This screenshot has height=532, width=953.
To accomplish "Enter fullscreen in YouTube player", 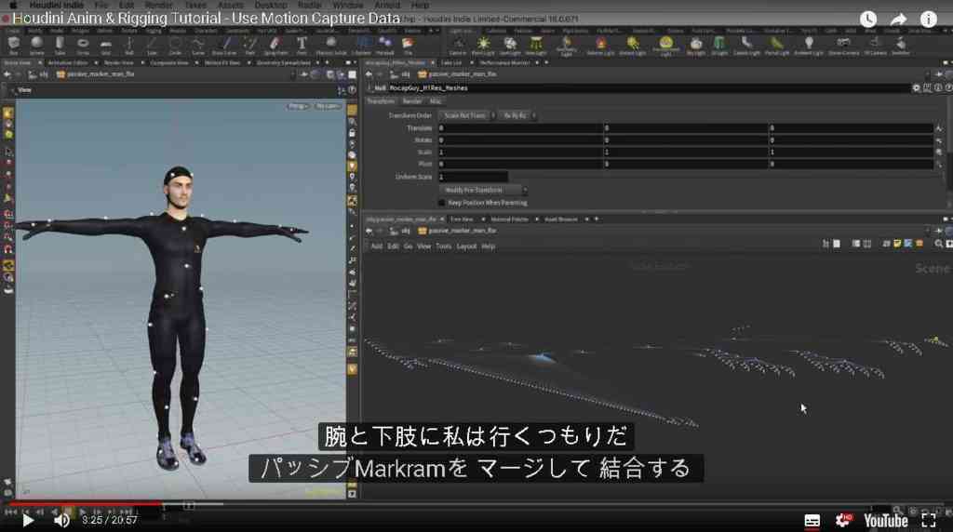I will [x=928, y=521].
